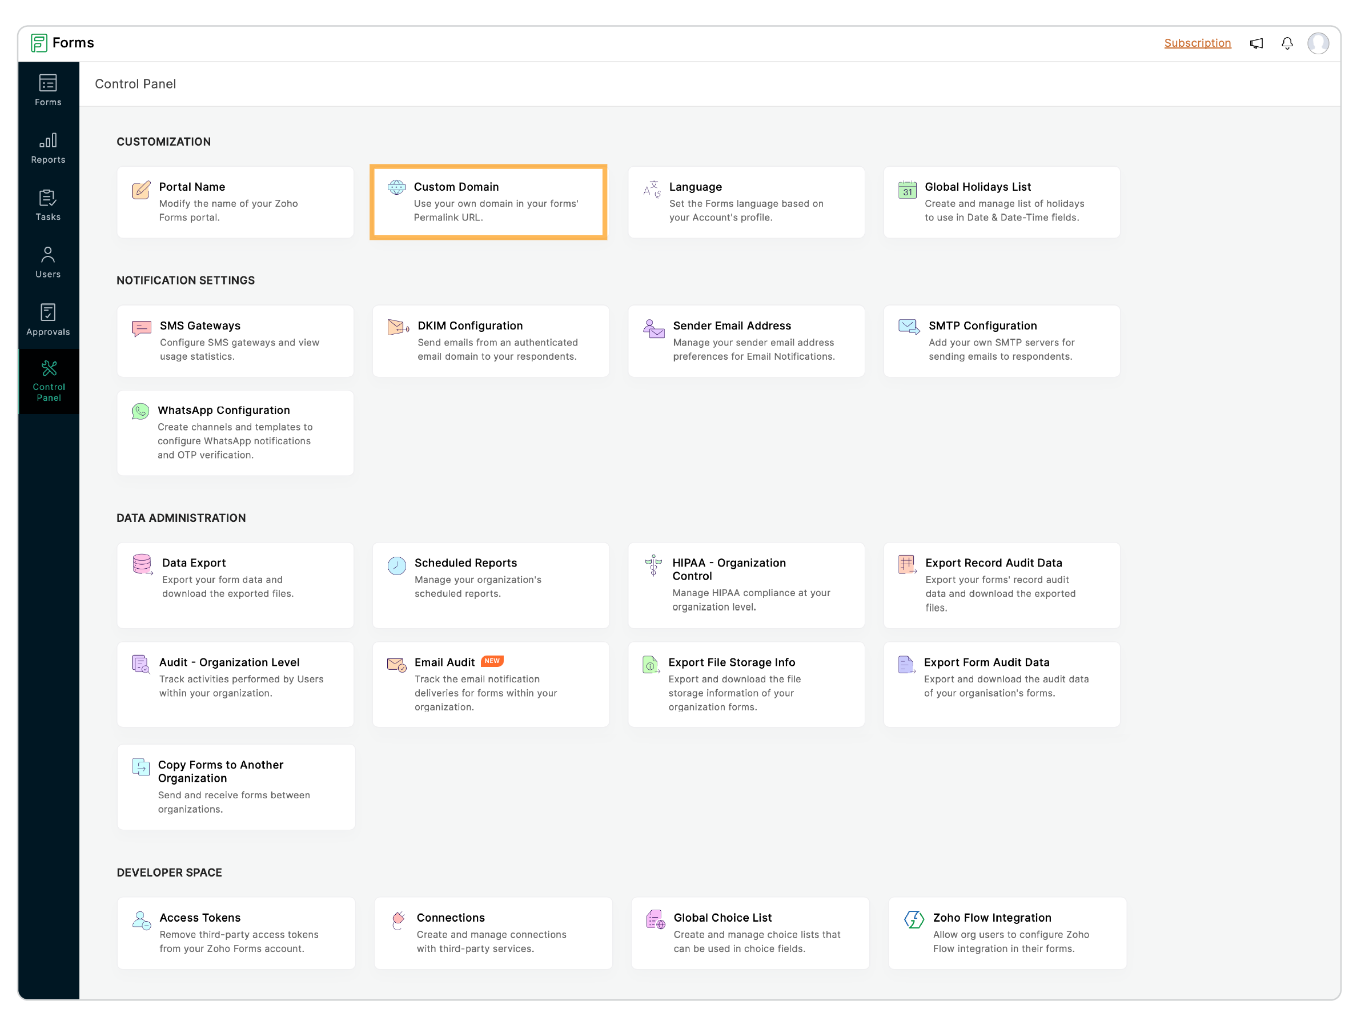Open the Sender Email Address title
Screen dimensions: 1357x1017
731,325
